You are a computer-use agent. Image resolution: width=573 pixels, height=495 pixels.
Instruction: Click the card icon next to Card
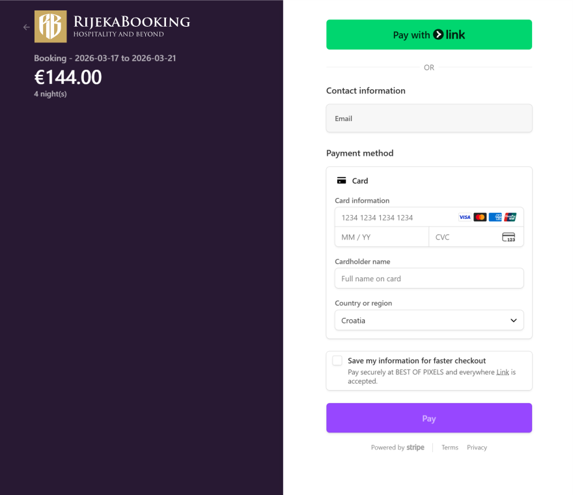pyautogui.click(x=341, y=181)
